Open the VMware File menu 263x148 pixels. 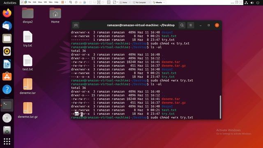pyautogui.click(x=30, y=2)
